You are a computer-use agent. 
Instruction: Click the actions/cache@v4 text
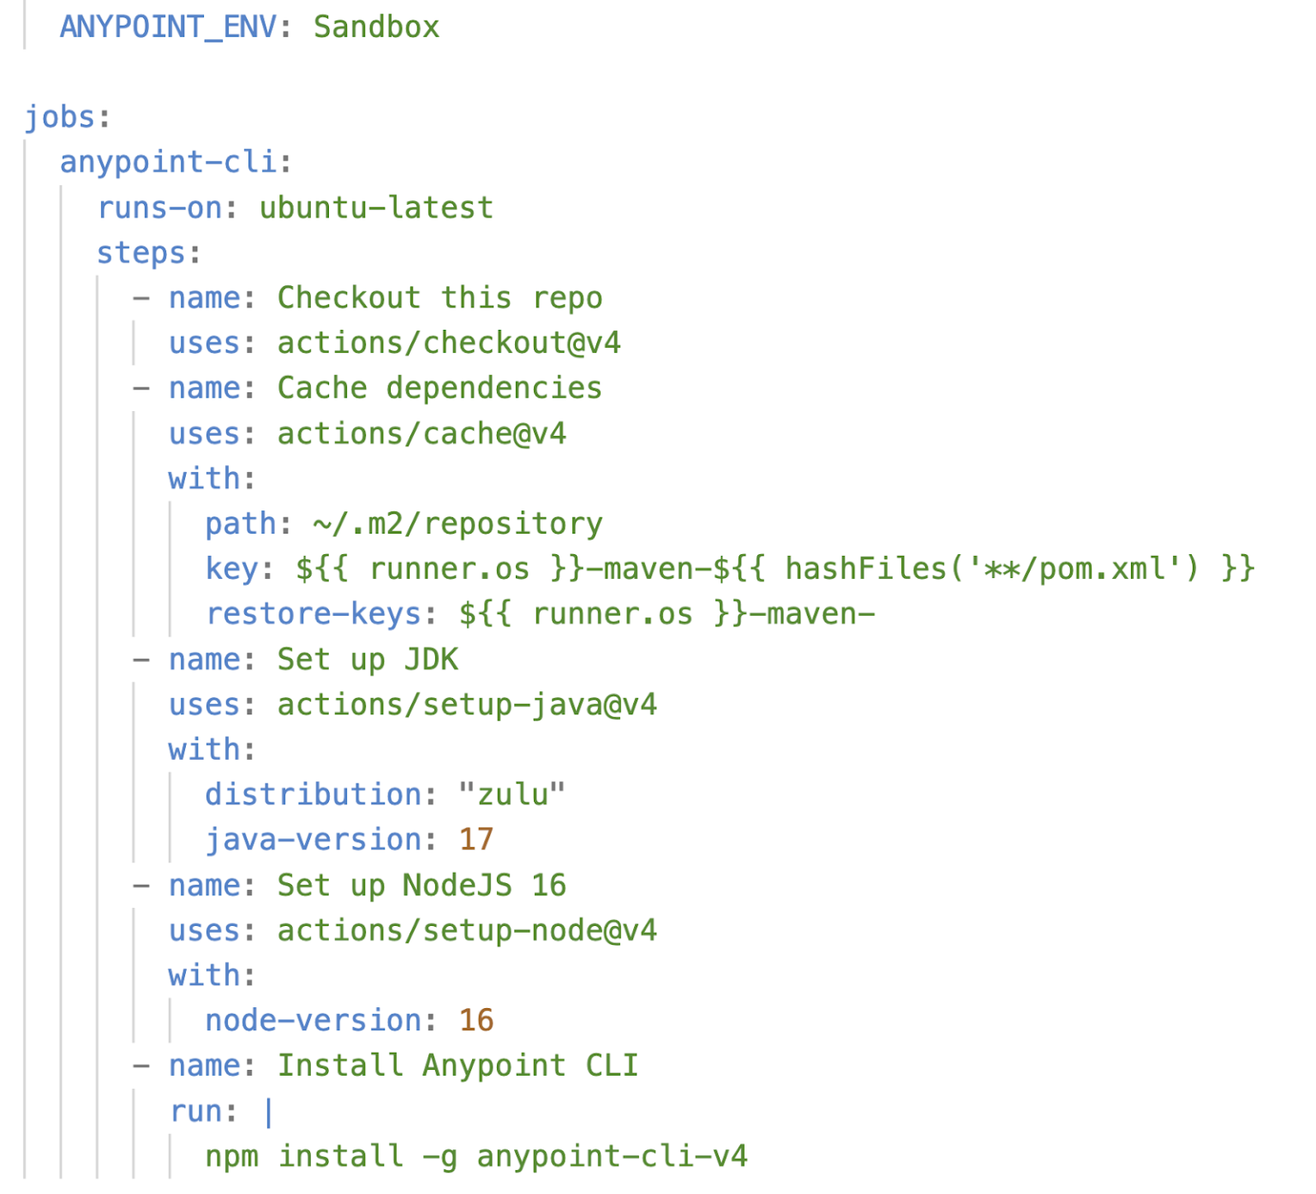[422, 434]
